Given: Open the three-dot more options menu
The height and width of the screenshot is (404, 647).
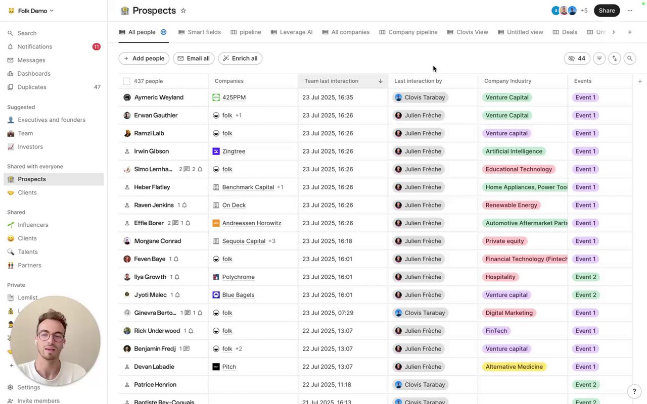Looking at the screenshot, I should point(630,11).
